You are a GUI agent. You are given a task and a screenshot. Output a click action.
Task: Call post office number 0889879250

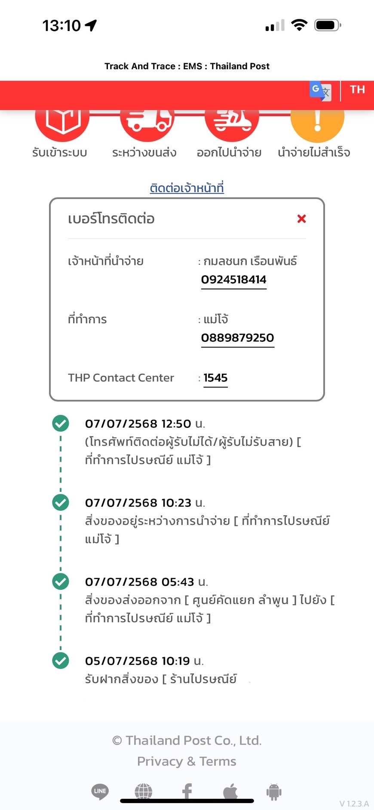(238, 338)
